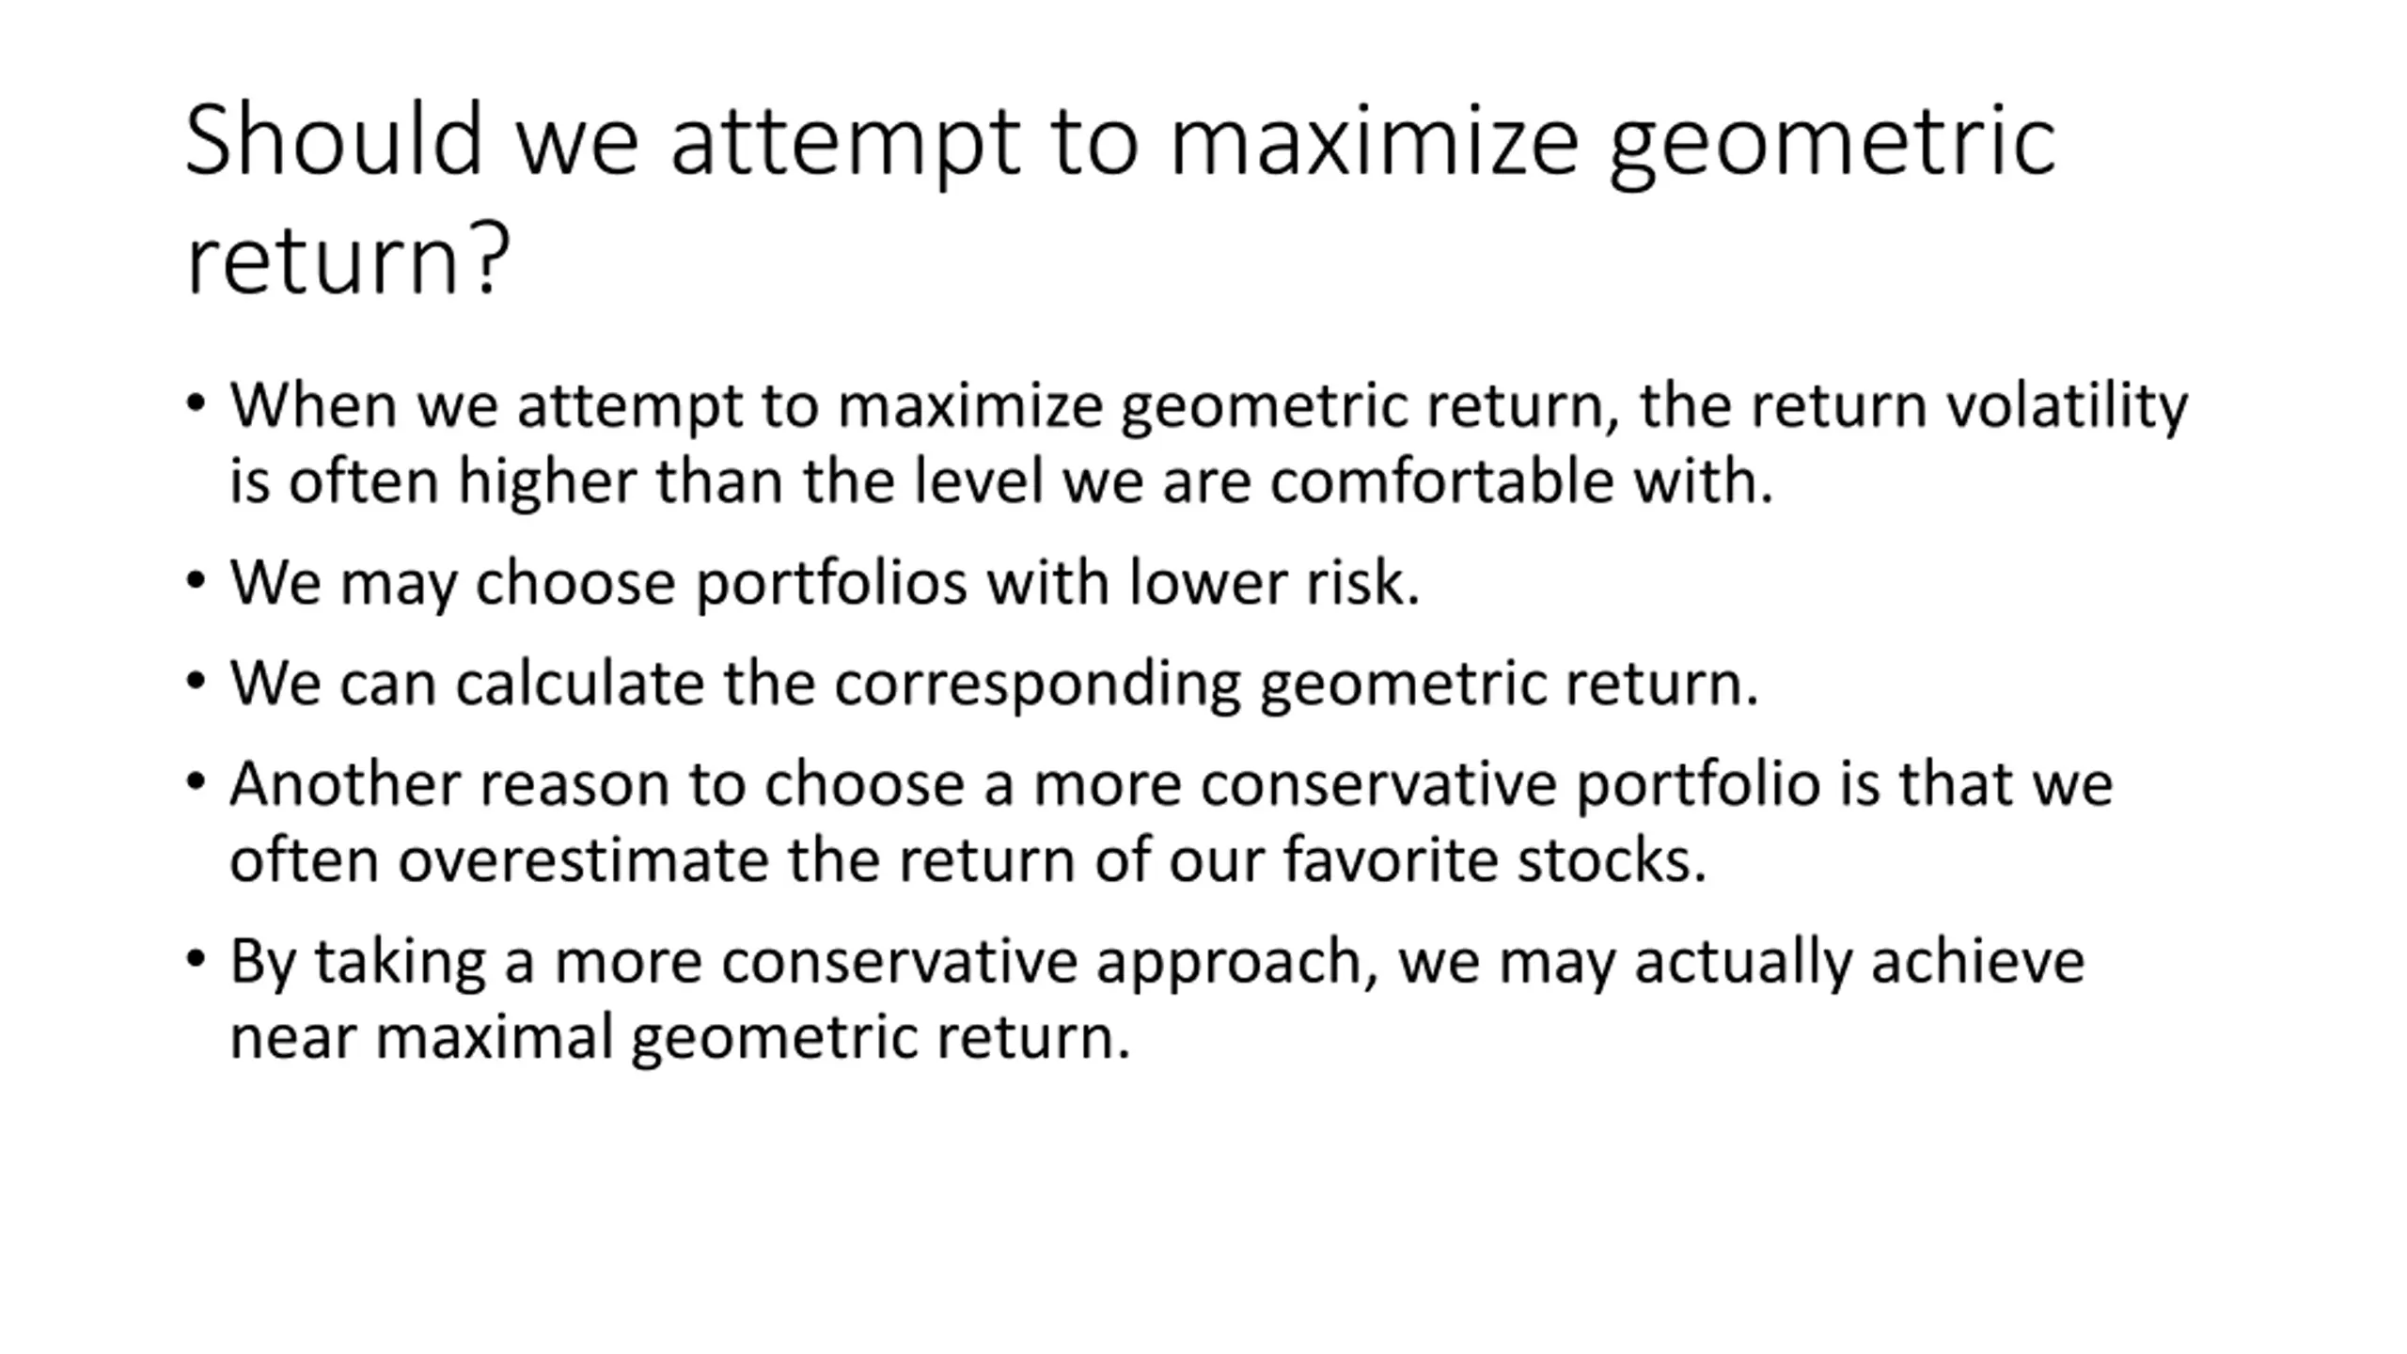Click the word 'Should' in the title
The height and width of the screenshot is (1354, 2407).
coord(334,141)
